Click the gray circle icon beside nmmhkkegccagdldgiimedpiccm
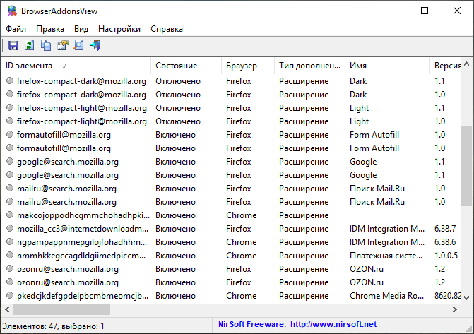 [10, 255]
